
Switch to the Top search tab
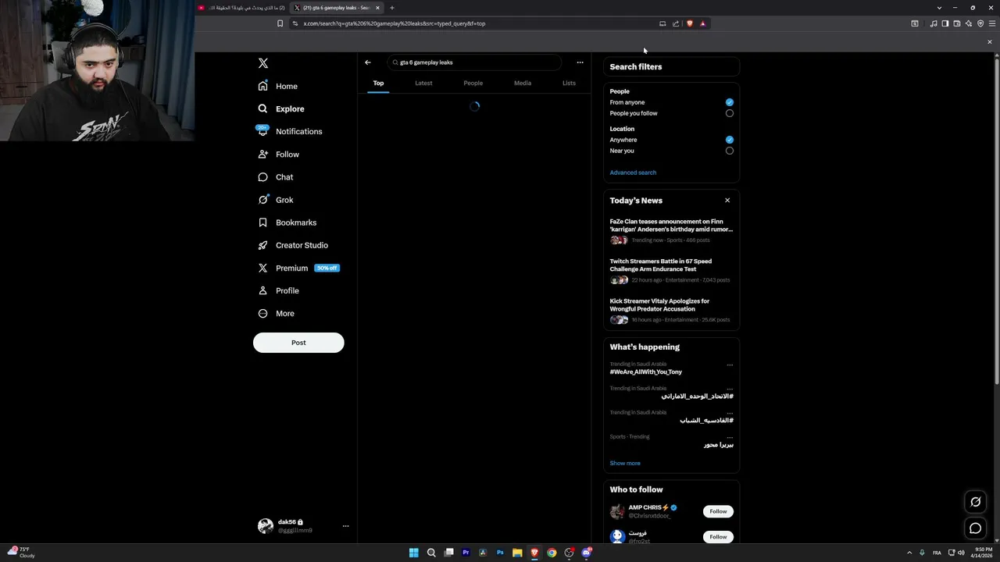coord(378,83)
